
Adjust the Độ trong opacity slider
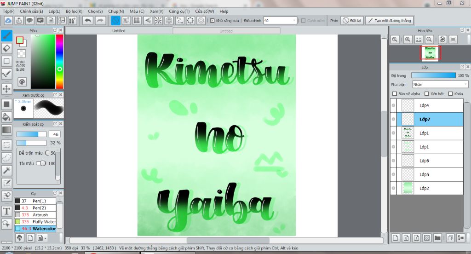coord(433,75)
